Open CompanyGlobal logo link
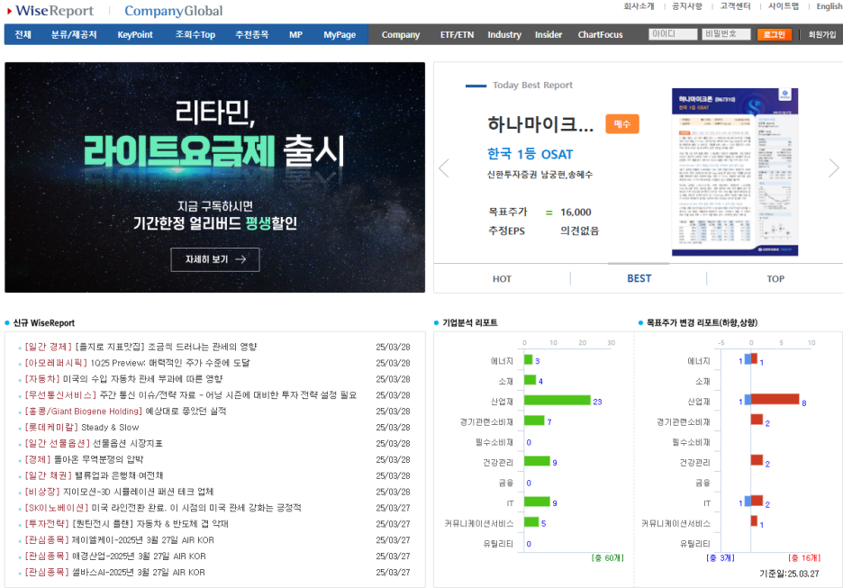Image resolution: width=843 pixels, height=588 pixels. (x=173, y=11)
